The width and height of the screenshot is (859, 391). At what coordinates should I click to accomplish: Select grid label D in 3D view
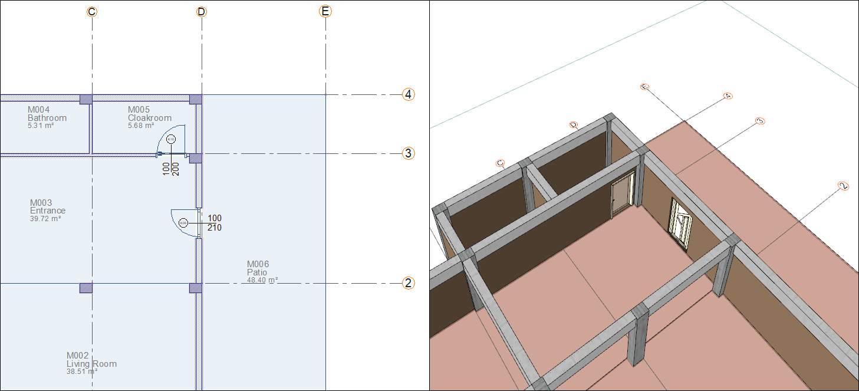(x=572, y=124)
